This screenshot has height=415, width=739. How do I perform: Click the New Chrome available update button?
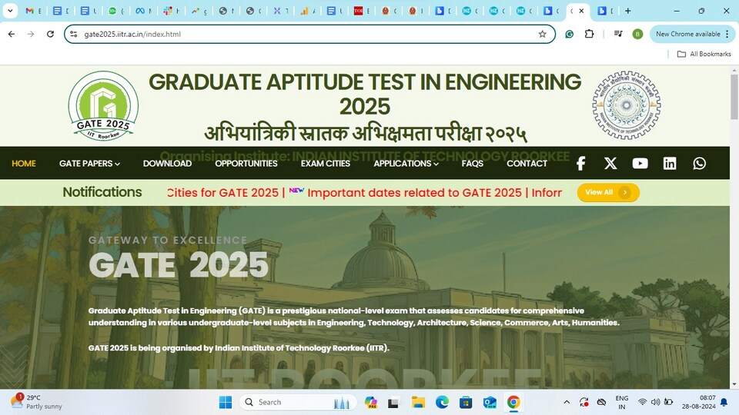tap(692, 34)
